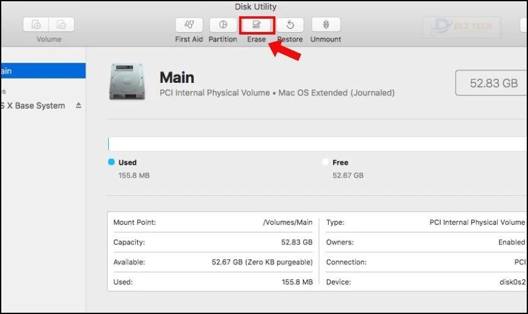The image size is (528, 314).
Task: Select OS X Base System in the sidebar
Action: click(x=33, y=106)
